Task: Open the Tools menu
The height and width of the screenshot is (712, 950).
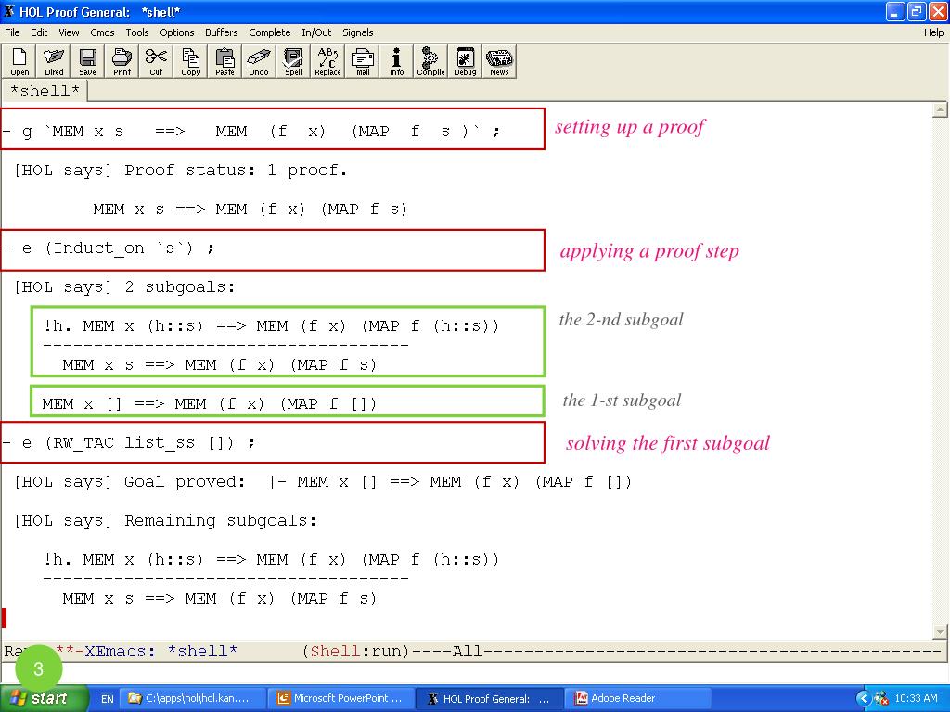Action: click(x=137, y=32)
